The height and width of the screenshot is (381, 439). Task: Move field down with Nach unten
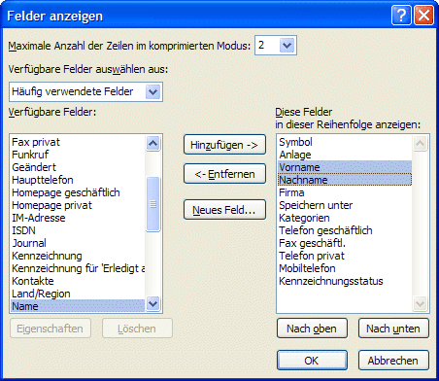click(393, 329)
